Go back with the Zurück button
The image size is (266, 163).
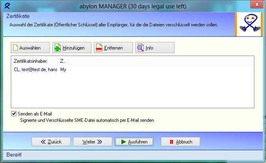(x=51, y=142)
